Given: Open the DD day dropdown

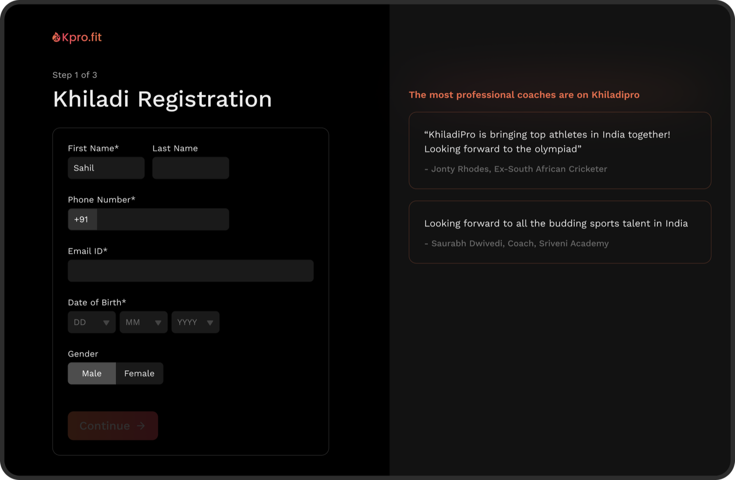Looking at the screenshot, I should (92, 322).
